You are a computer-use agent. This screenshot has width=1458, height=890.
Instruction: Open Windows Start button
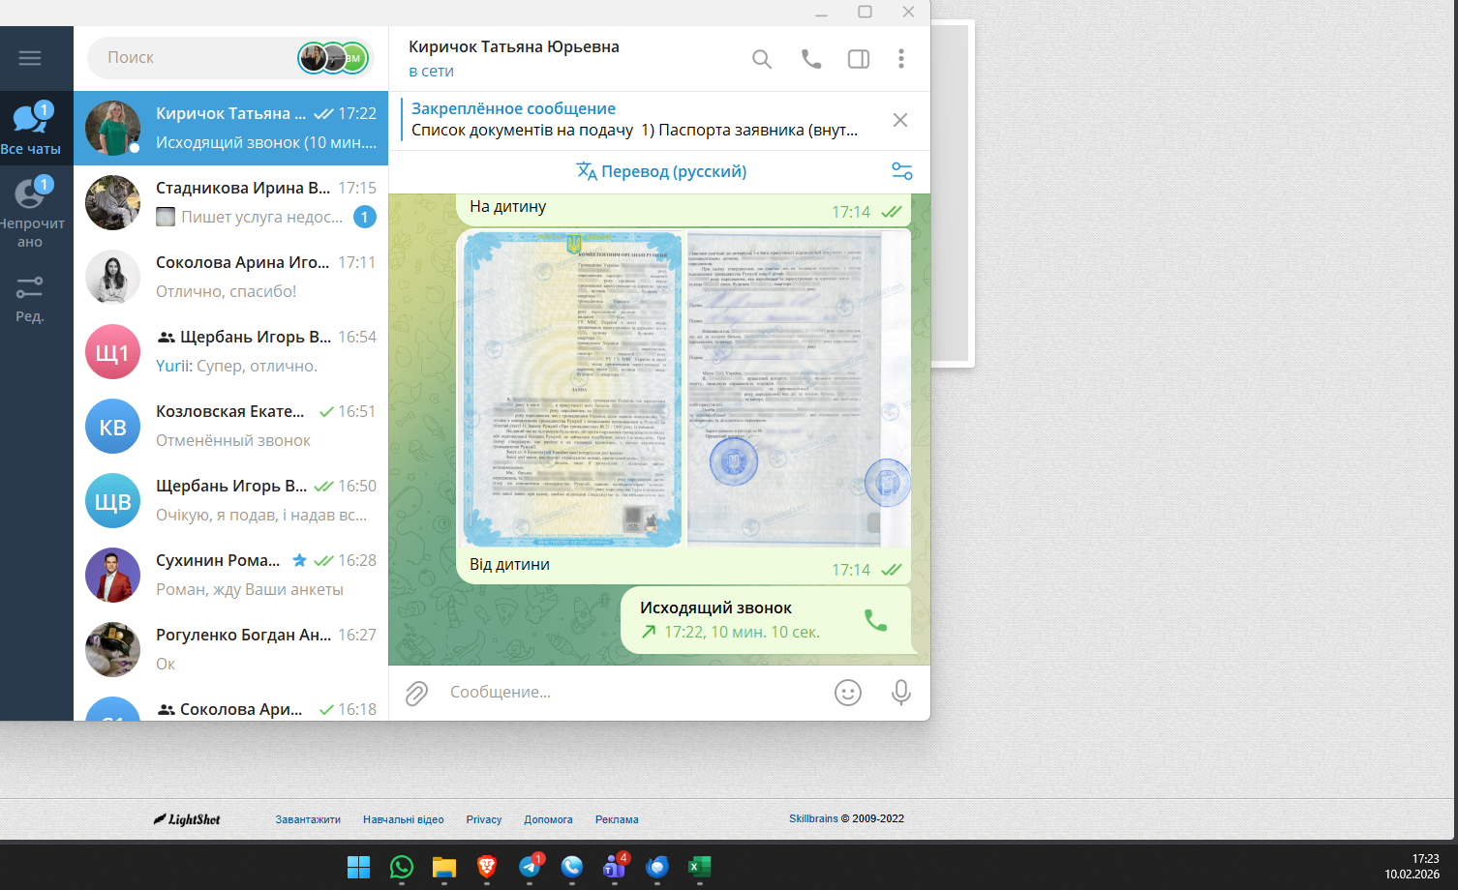[359, 867]
